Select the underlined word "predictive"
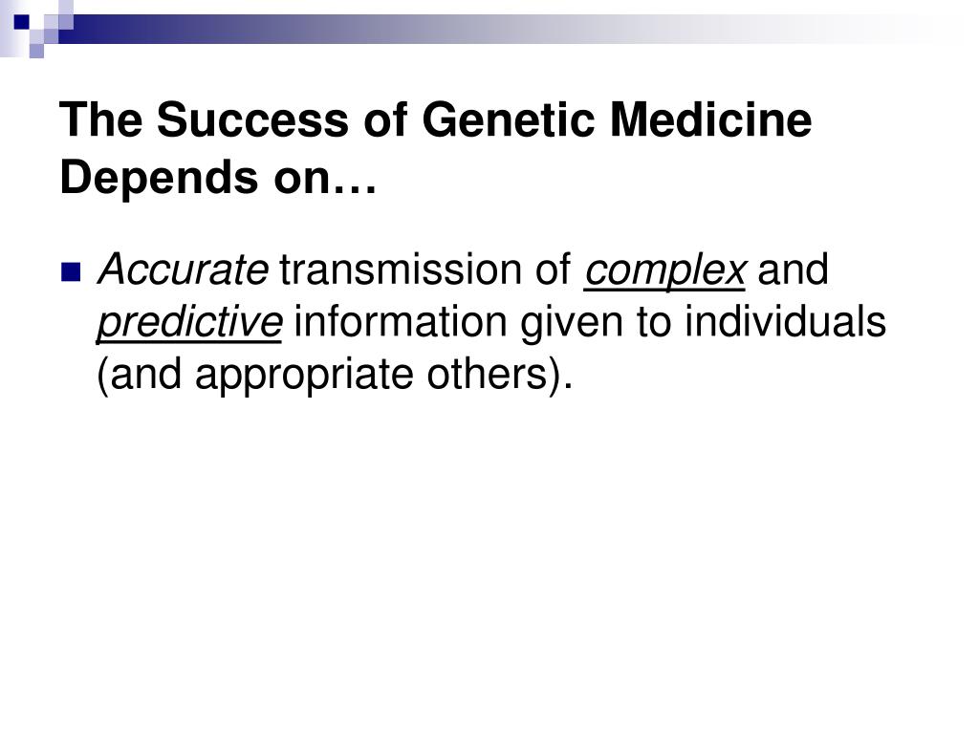 [x=189, y=323]
